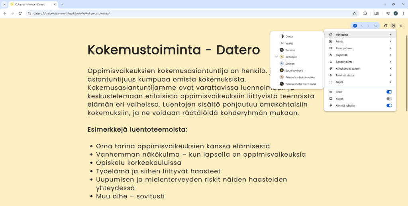Bookmark this page with star icon
The width and height of the screenshot is (408, 206).
(x=354, y=13)
